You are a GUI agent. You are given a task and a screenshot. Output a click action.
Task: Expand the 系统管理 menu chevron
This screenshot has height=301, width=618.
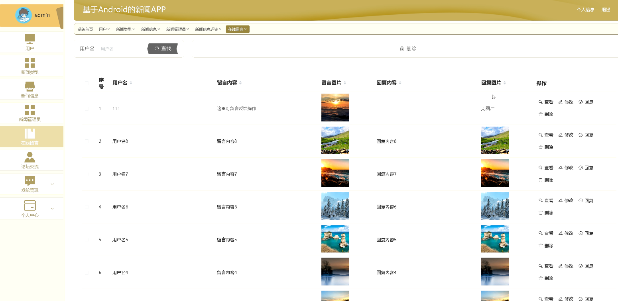pos(52,184)
